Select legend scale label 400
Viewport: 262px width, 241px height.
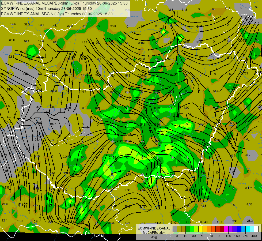[254, 236]
